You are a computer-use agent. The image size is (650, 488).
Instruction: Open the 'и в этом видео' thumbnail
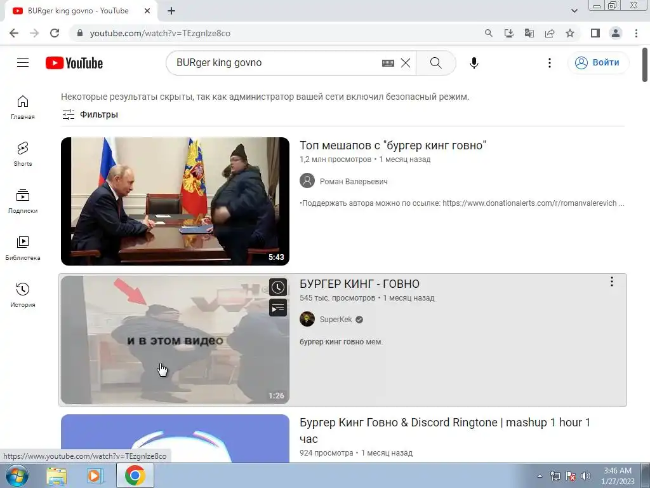175,340
